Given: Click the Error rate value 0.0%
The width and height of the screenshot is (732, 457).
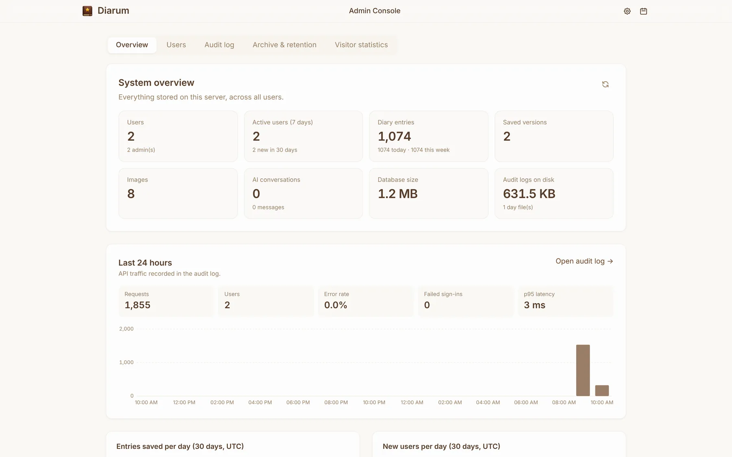Looking at the screenshot, I should [335, 305].
